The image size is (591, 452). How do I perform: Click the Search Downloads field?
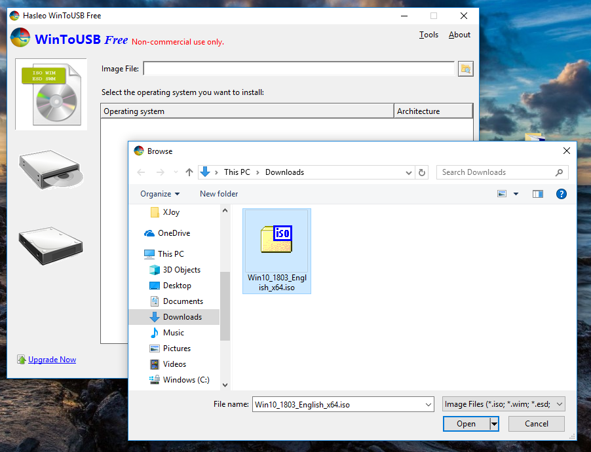502,172
